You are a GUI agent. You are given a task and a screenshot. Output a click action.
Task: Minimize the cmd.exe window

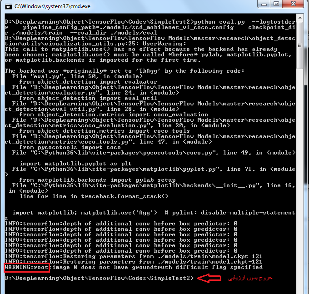click(264, 4)
